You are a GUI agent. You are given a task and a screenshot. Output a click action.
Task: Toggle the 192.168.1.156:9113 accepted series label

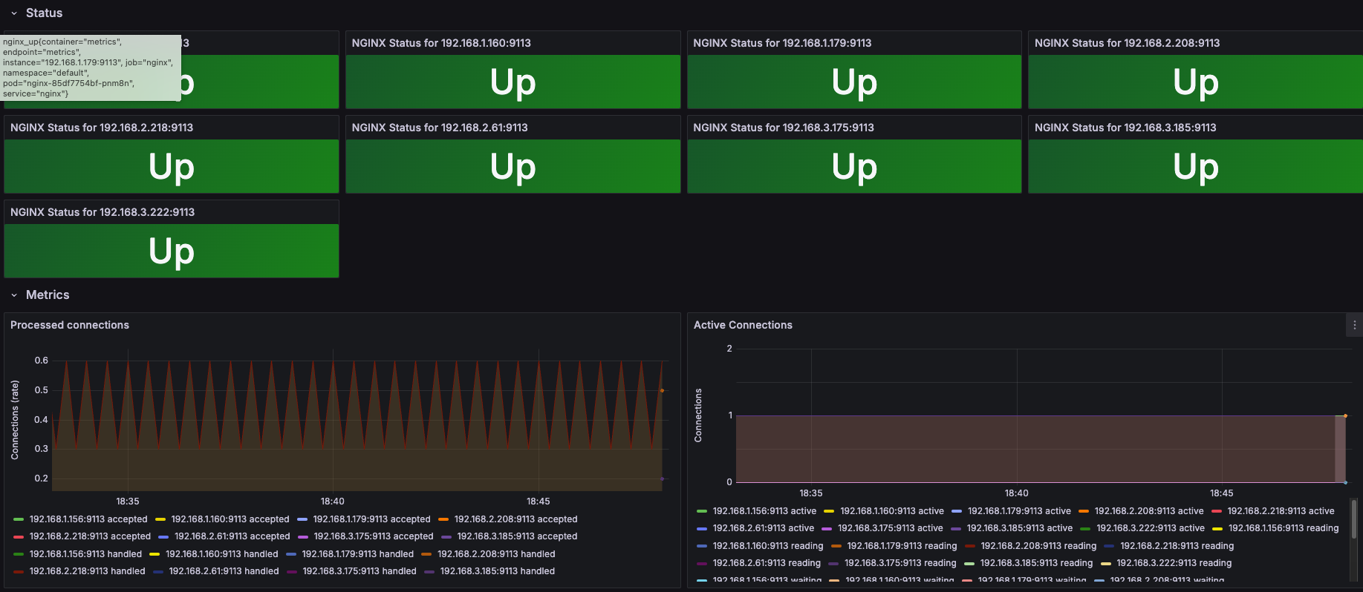(x=88, y=519)
